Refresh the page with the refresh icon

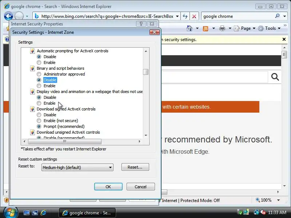click(185, 16)
